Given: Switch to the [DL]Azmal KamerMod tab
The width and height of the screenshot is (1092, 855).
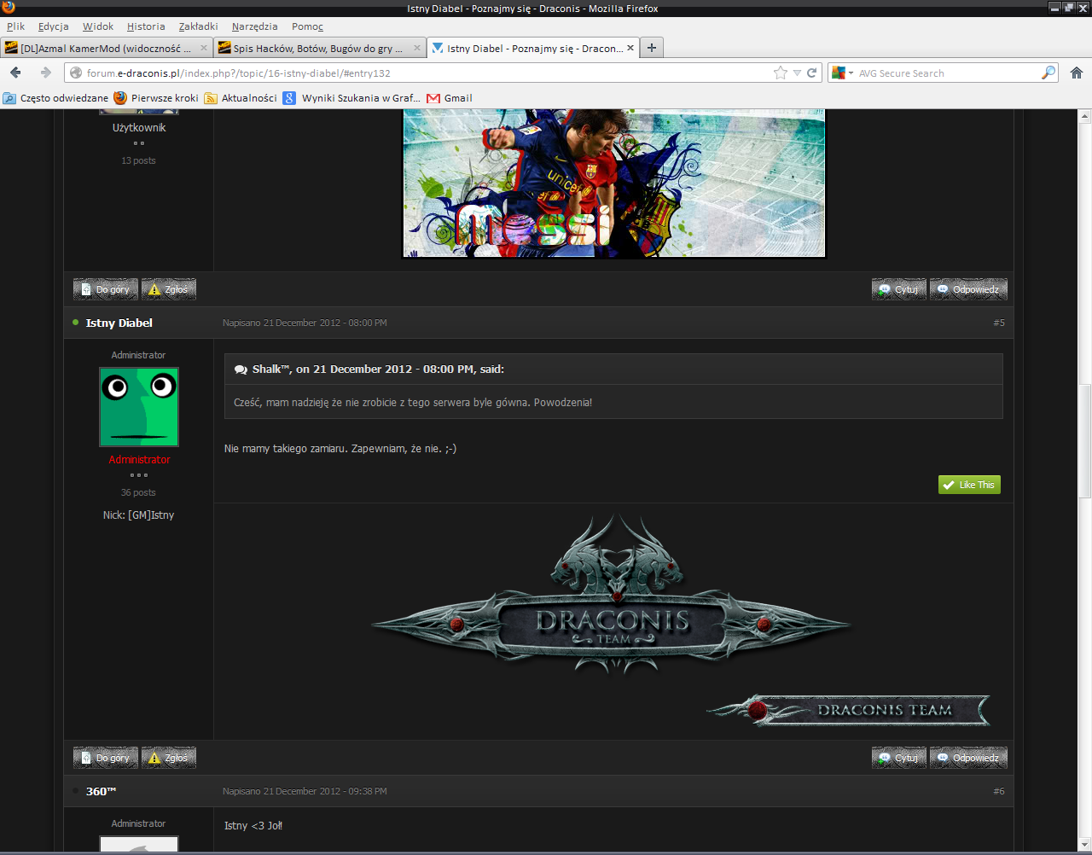Looking at the screenshot, I should point(107,48).
